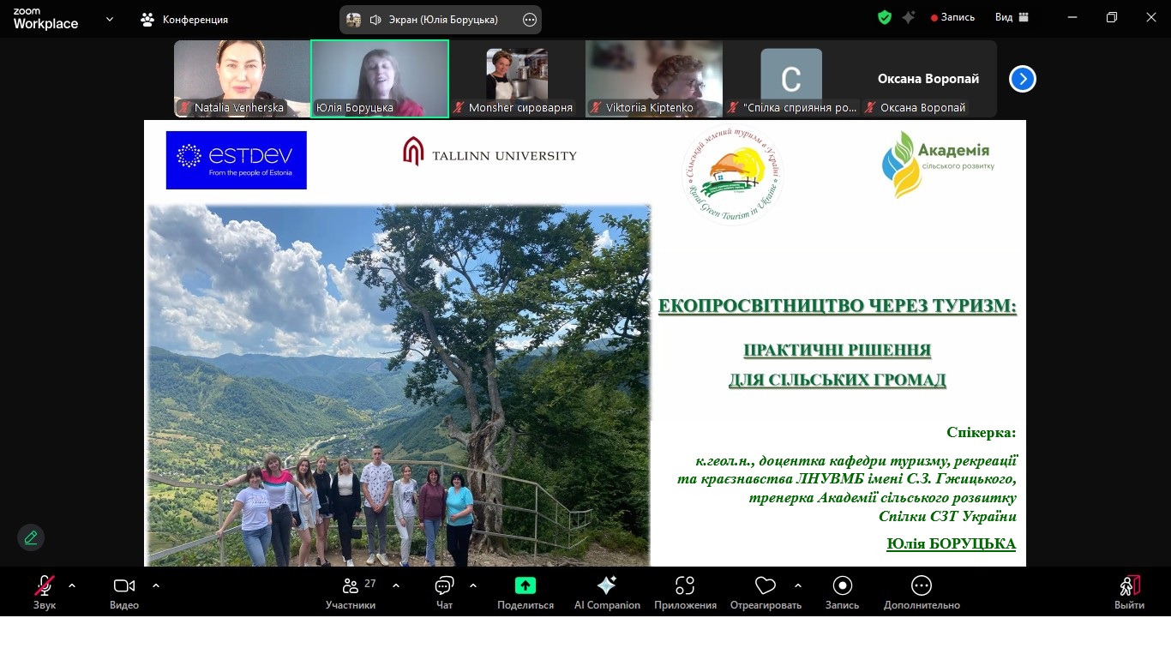Viewport: 1171px width, 654px height.
Task: Click the green Поделиться share screen icon
Action: (525, 585)
